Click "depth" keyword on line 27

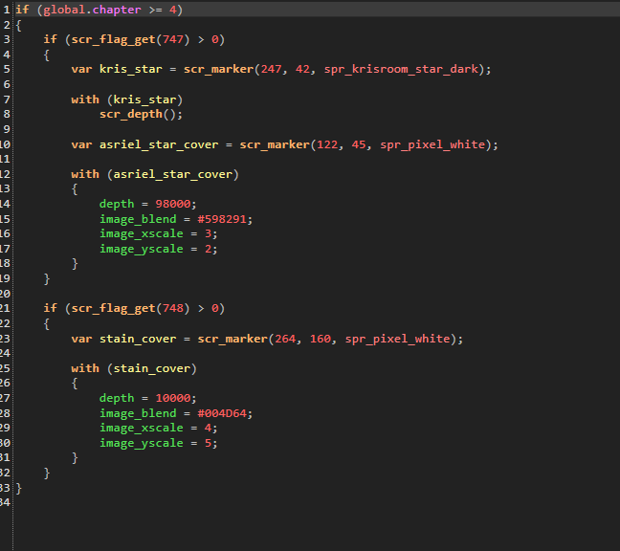click(117, 398)
